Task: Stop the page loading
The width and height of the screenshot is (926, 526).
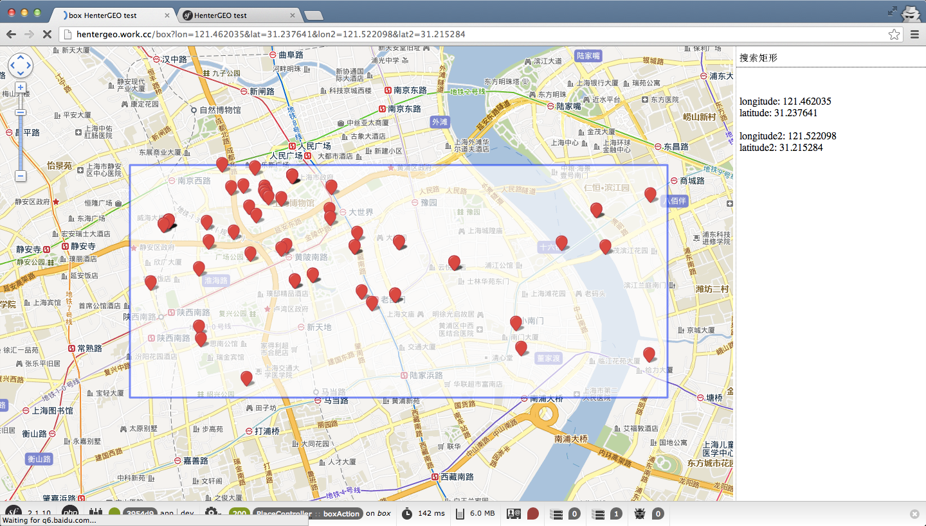Action: tap(47, 34)
